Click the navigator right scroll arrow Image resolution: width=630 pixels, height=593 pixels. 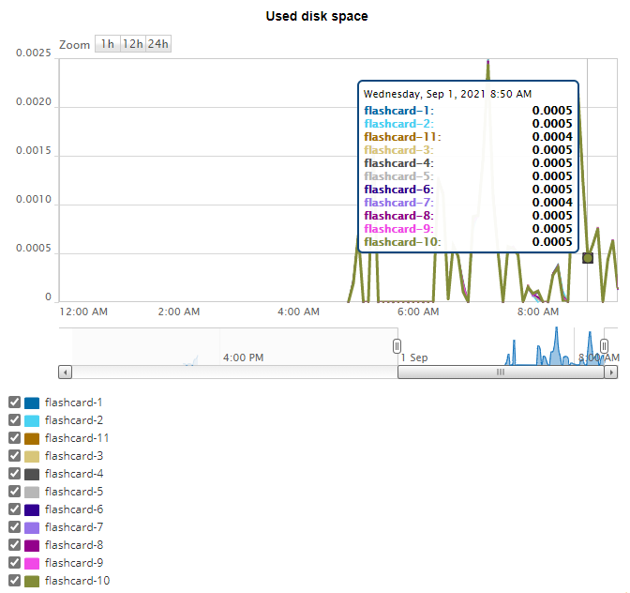[610, 373]
